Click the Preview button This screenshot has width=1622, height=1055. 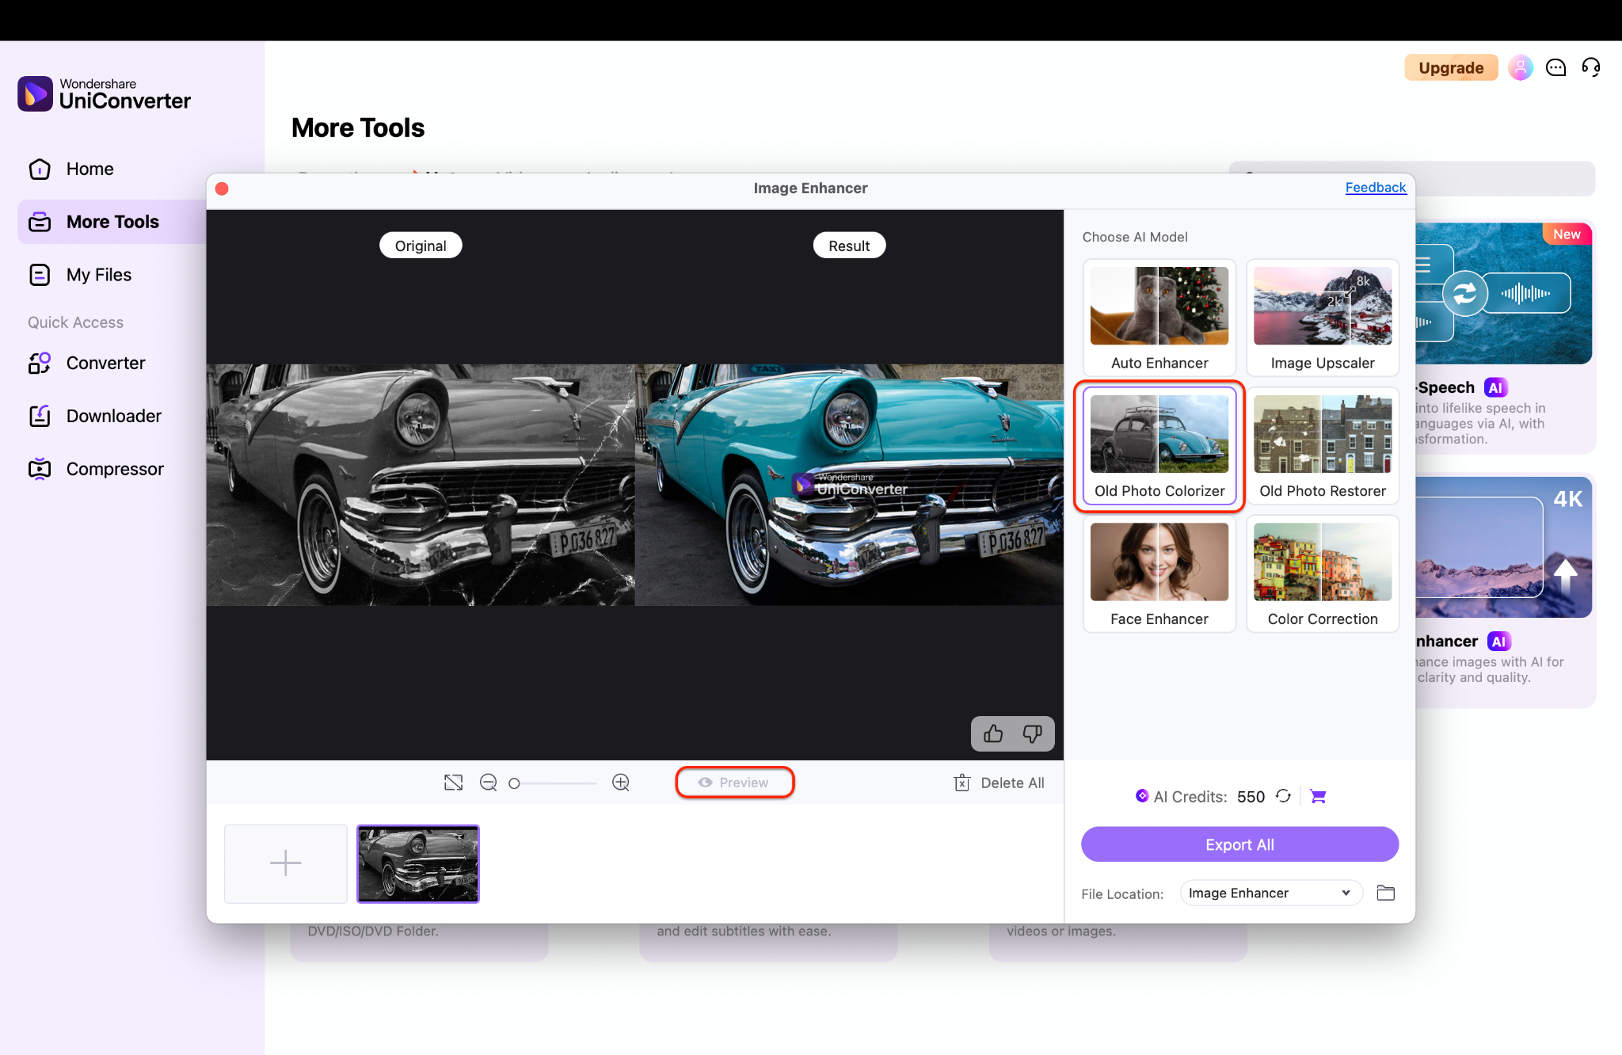coord(734,783)
